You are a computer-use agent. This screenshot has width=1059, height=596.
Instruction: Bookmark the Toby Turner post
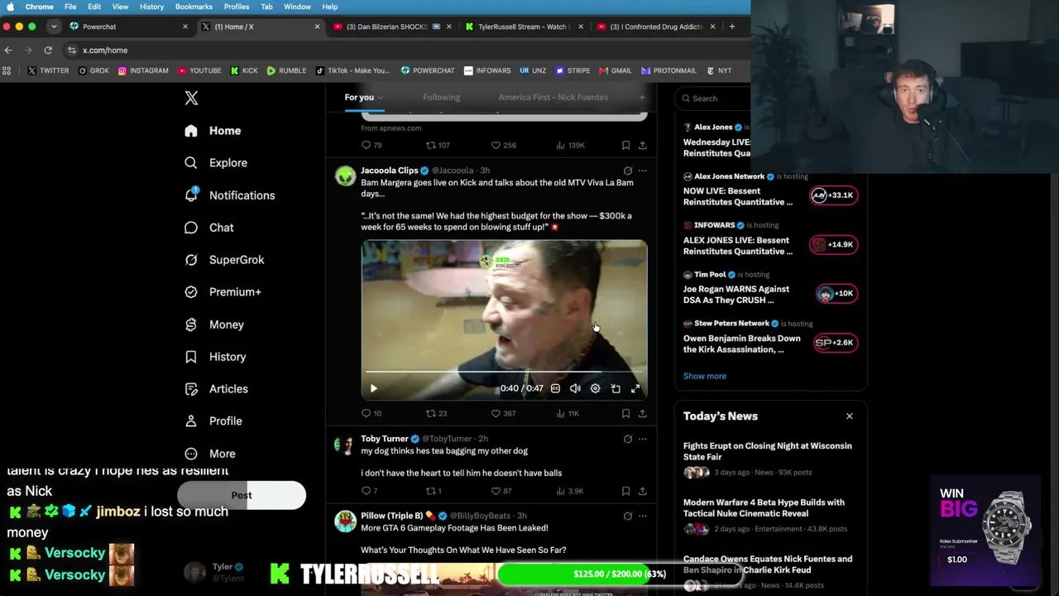pyautogui.click(x=625, y=491)
